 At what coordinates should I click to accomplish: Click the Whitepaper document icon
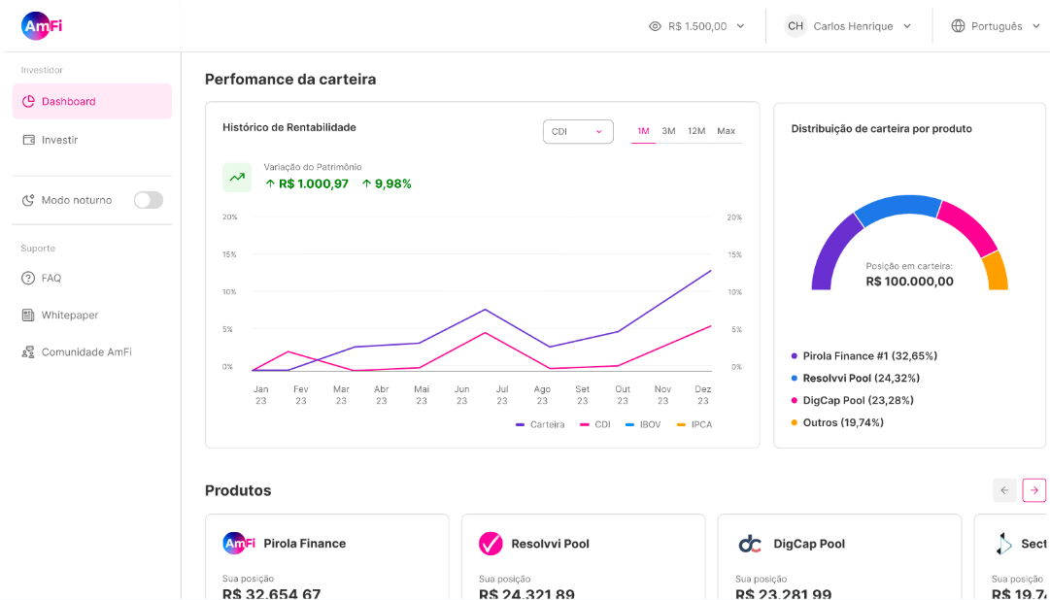click(x=28, y=316)
